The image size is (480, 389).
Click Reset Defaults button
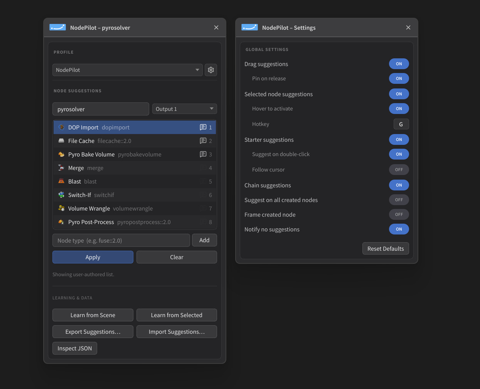[x=386, y=249]
